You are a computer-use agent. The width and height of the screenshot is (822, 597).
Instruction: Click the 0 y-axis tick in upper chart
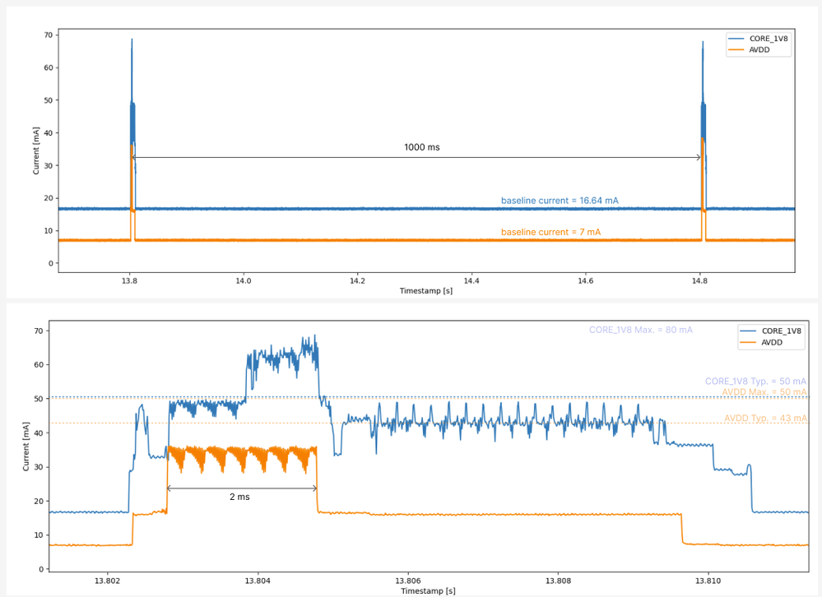[50, 263]
